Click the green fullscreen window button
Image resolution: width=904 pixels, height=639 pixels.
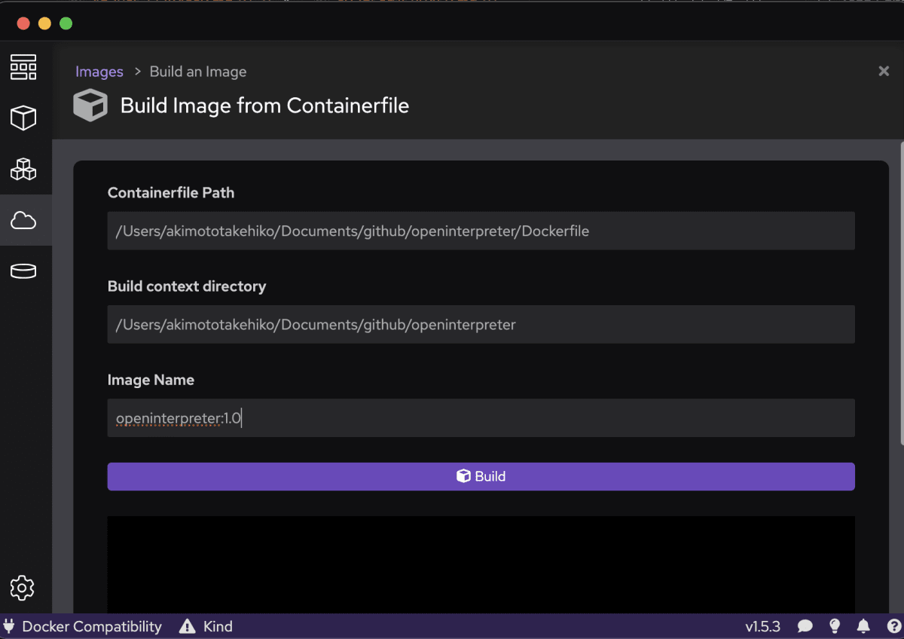tap(66, 23)
